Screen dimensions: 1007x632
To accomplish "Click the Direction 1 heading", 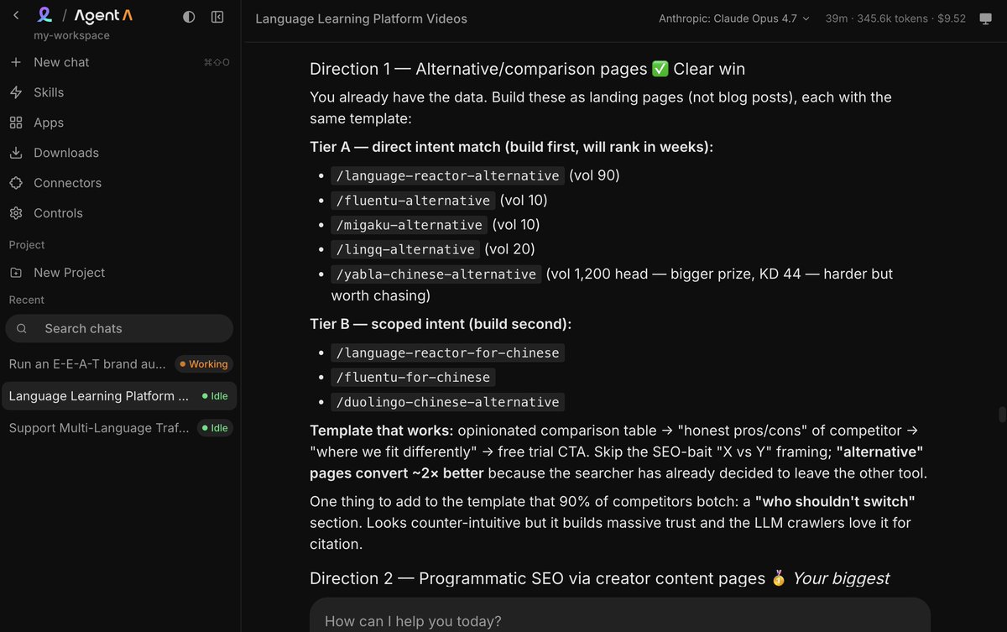I will tap(527, 69).
